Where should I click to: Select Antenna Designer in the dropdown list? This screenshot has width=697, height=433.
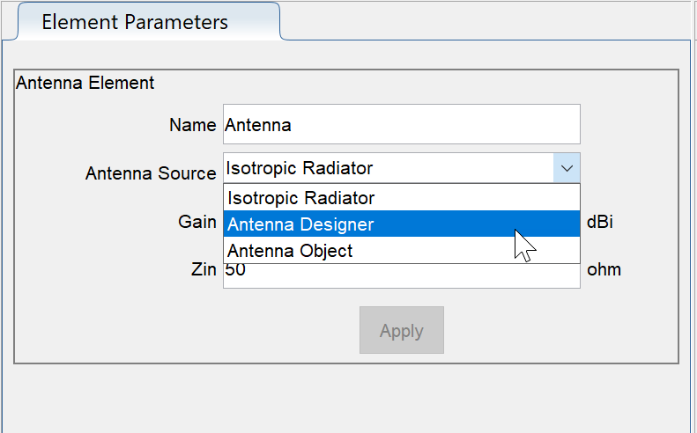point(300,224)
